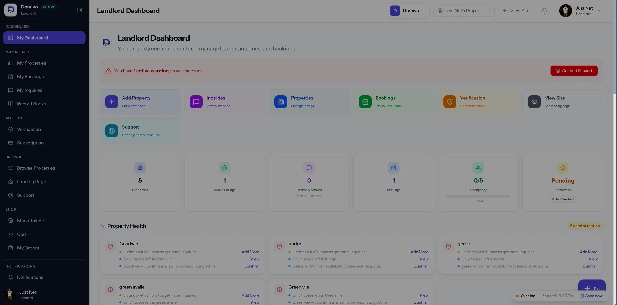Click the Active Listings stat card

[225, 183]
